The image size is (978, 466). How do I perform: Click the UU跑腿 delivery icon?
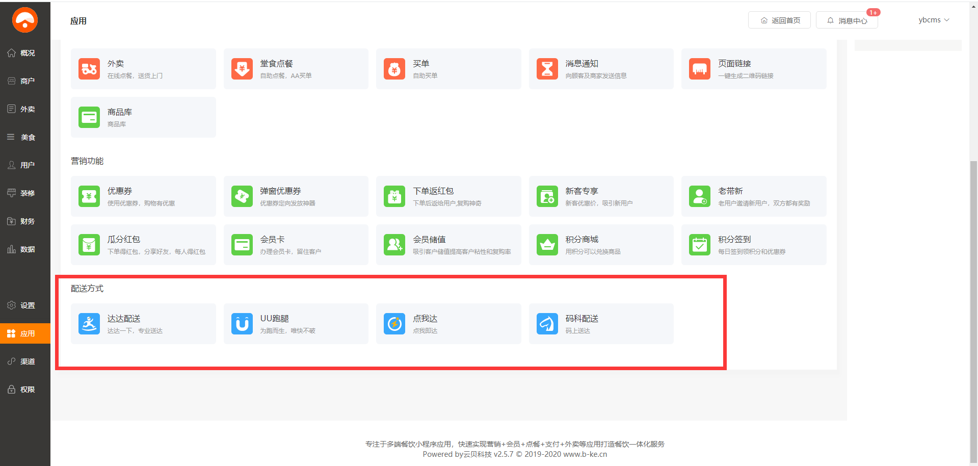click(242, 324)
